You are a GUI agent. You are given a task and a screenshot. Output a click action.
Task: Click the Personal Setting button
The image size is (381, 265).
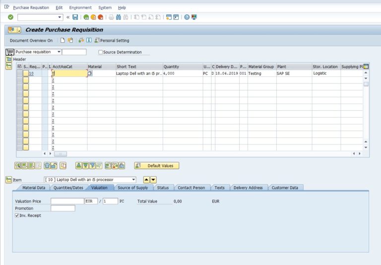[x=112, y=41]
